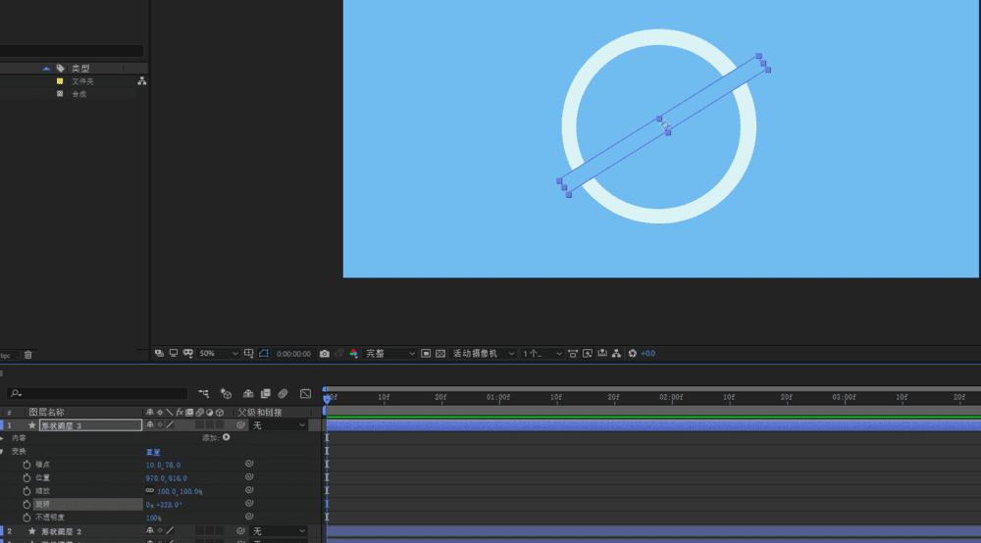
Task: Click the show channel RGB color icon
Action: tap(353, 353)
